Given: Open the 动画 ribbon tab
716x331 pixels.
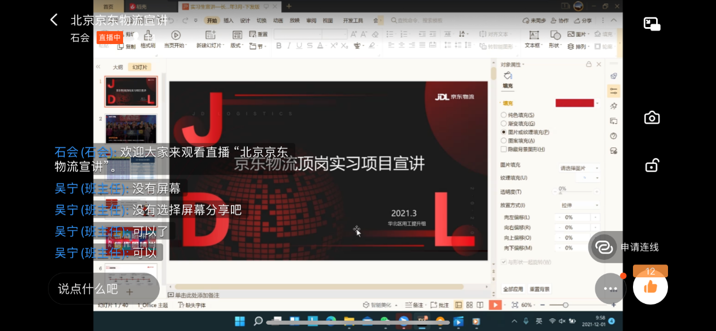Looking at the screenshot, I should [x=278, y=20].
